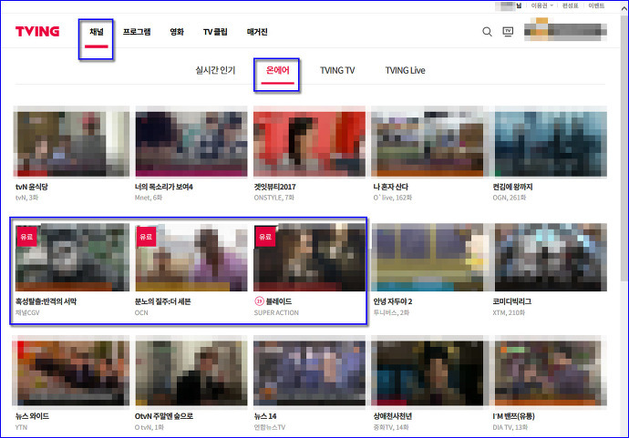The height and width of the screenshot is (438, 629).
Task: Open the 코미디빅리그 thumbnail
Action: (x=551, y=258)
